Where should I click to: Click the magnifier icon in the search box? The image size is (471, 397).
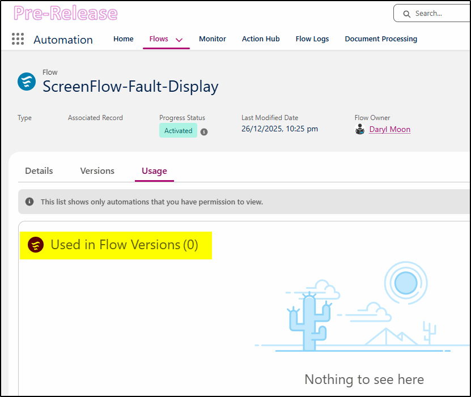[406, 14]
